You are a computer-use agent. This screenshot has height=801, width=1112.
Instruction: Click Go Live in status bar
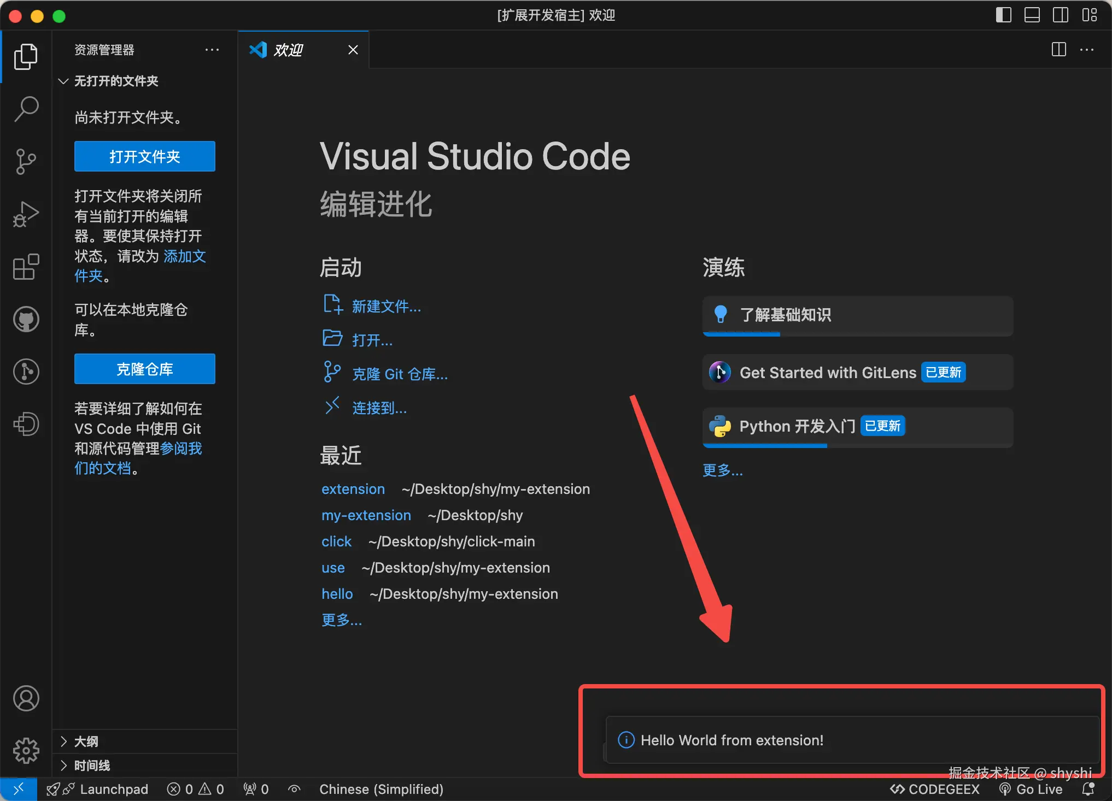[1031, 789]
